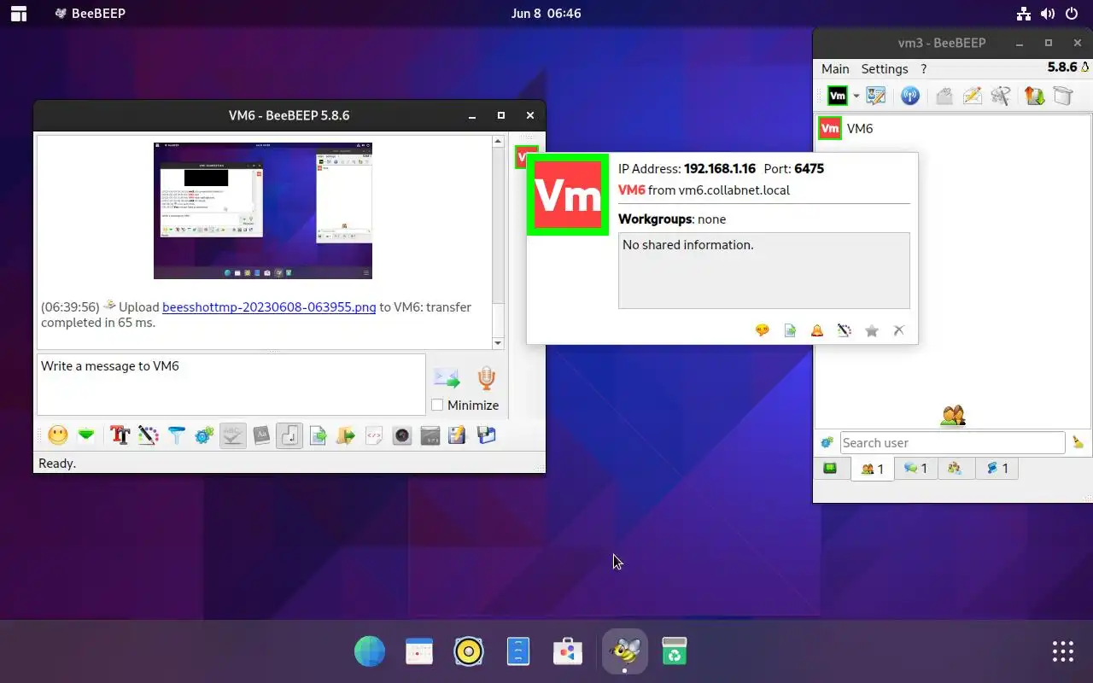Switch to the users tab showing 1
1093x683 pixels.
pyautogui.click(x=873, y=469)
